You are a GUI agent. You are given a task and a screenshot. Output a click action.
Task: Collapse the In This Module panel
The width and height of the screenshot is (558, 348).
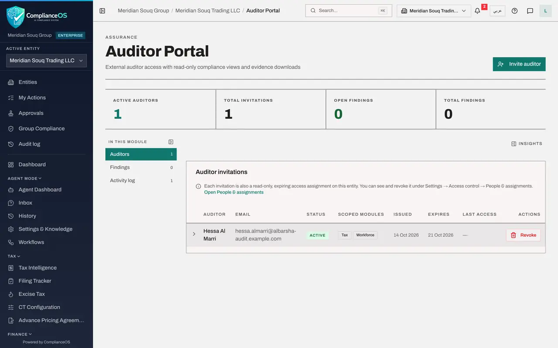[x=171, y=142]
